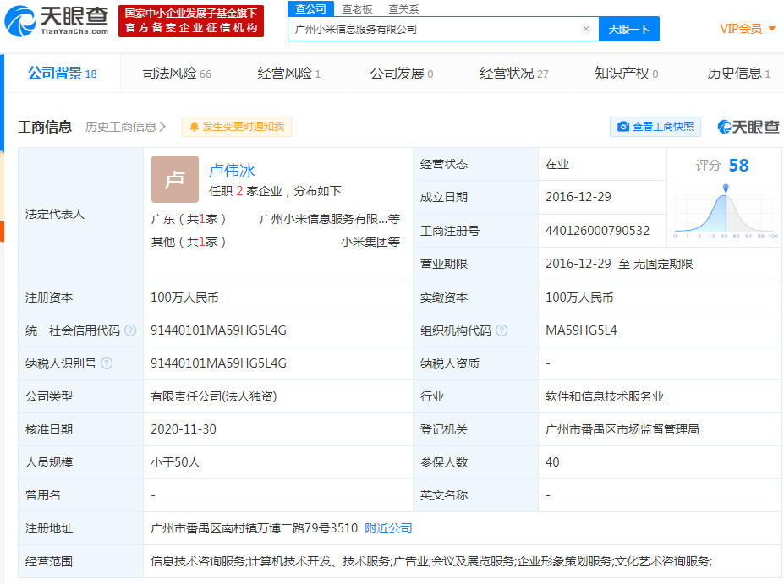Click 在业 business status value
Image resolution: width=784 pixels, height=584 pixels.
tap(557, 164)
